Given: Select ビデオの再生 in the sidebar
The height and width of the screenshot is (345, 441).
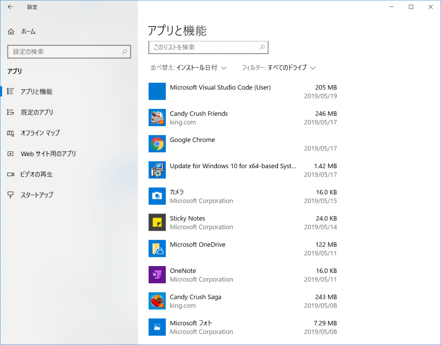Looking at the screenshot, I should tap(36, 174).
